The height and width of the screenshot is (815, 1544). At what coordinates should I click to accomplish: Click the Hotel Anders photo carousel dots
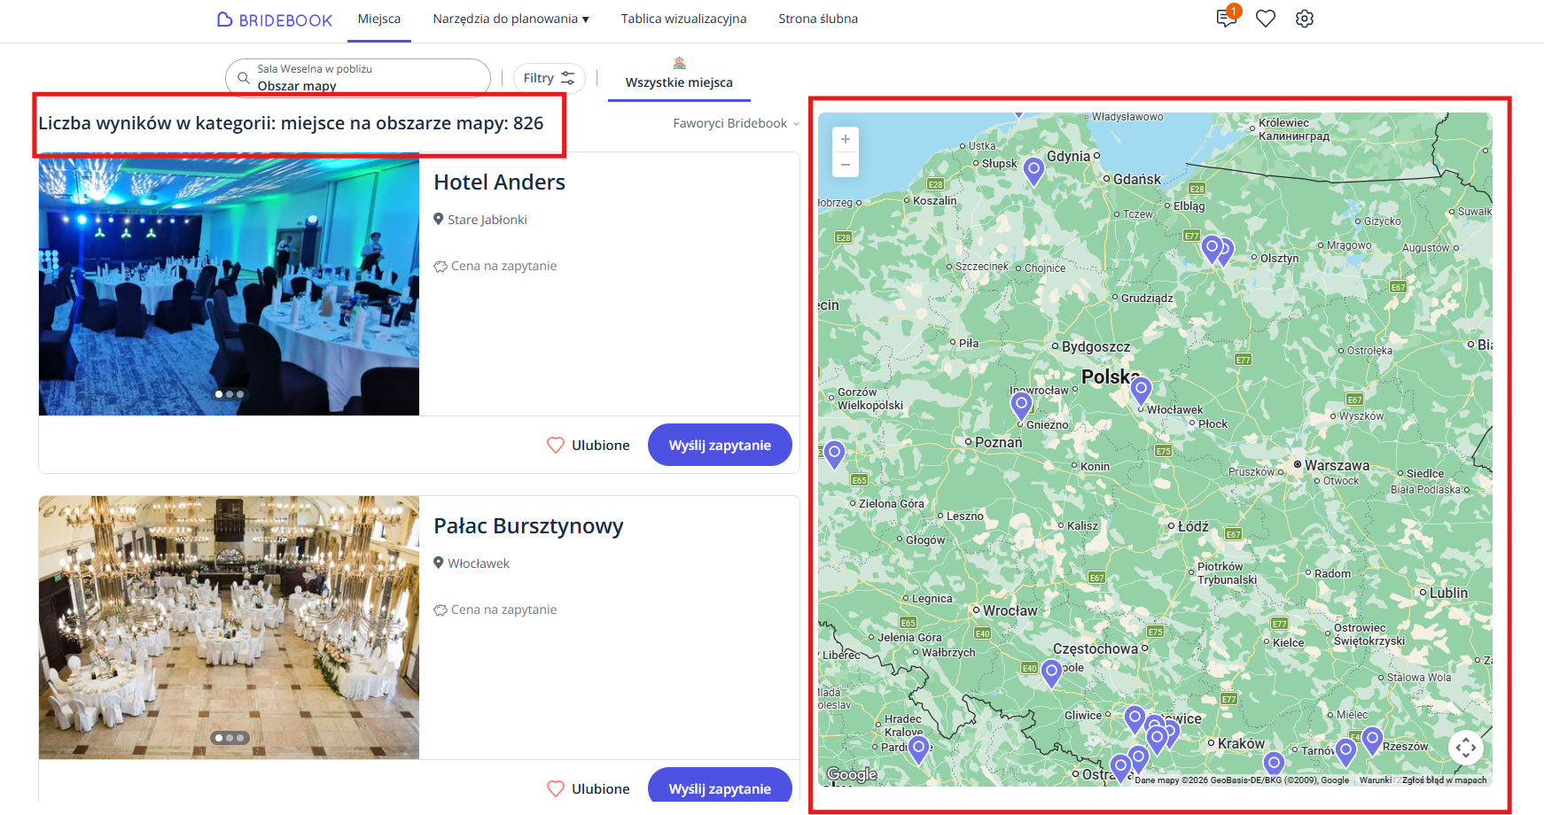click(230, 394)
